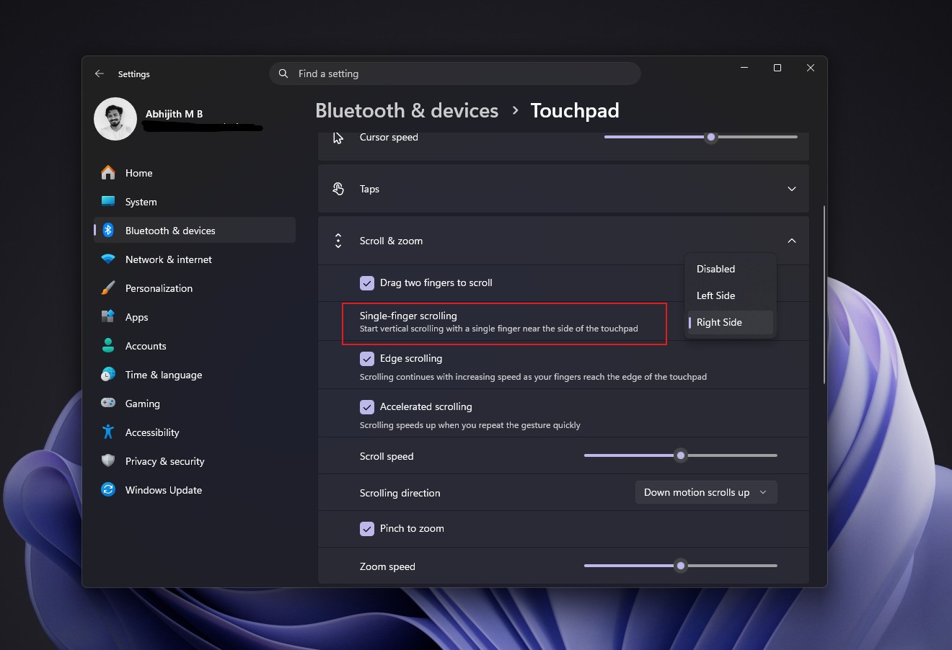Select the System monitor icon
The width and height of the screenshot is (952, 650).
(x=108, y=202)
